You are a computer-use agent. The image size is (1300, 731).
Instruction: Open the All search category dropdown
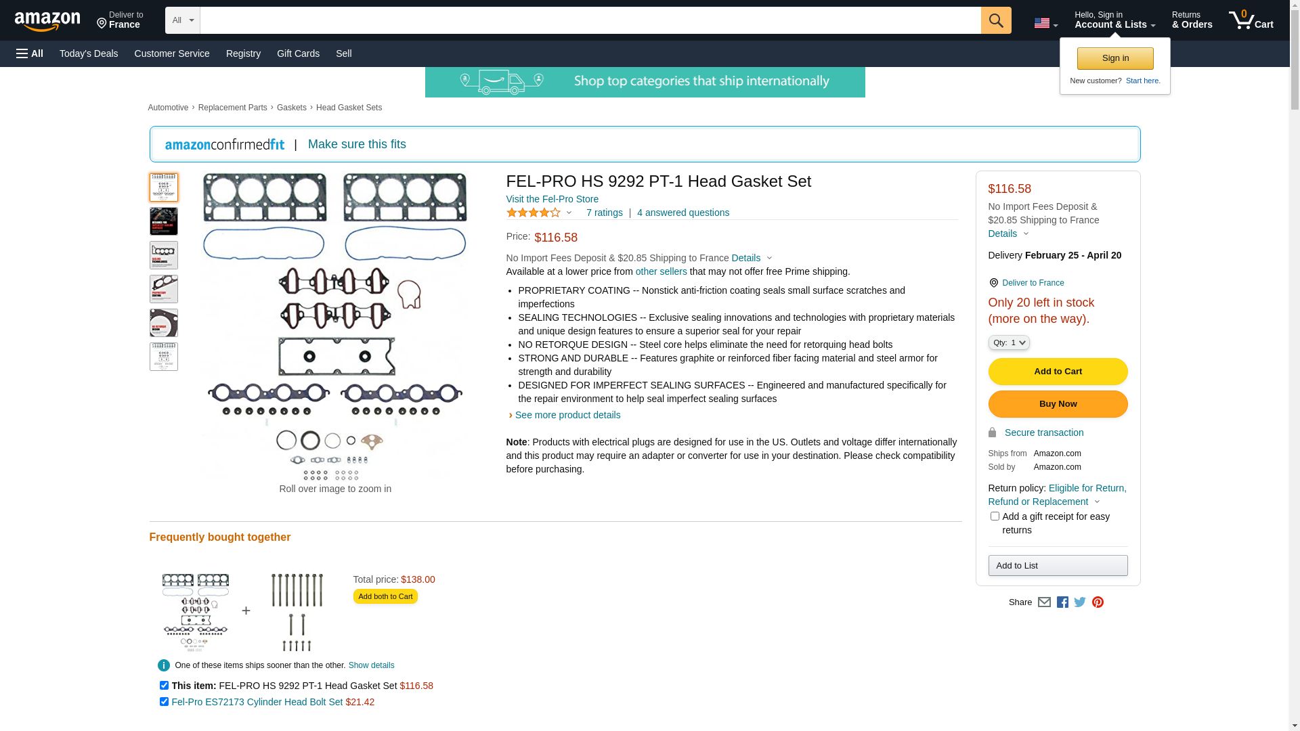[182, 20]
